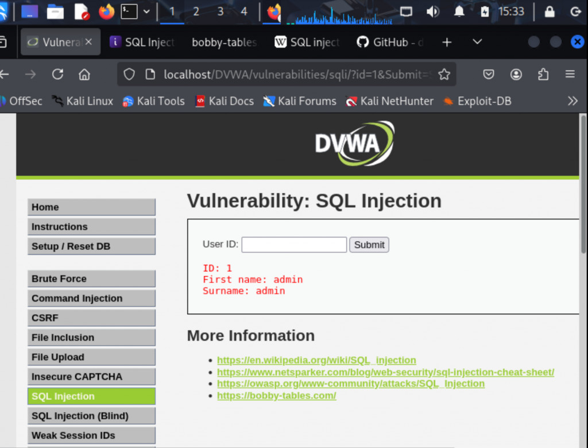The height and width of the screenshot is (448, 588).
Task: Click the CPU graph monitor in the panel
Action: tap(339, 15)
